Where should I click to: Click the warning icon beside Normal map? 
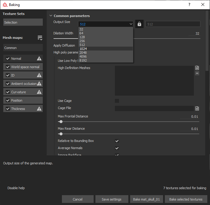39,59
